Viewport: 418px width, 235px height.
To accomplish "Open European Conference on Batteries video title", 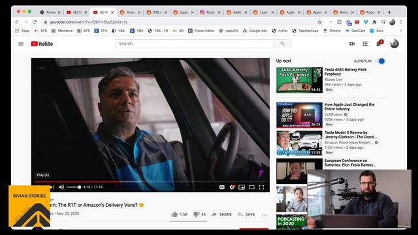I will 350,163.
